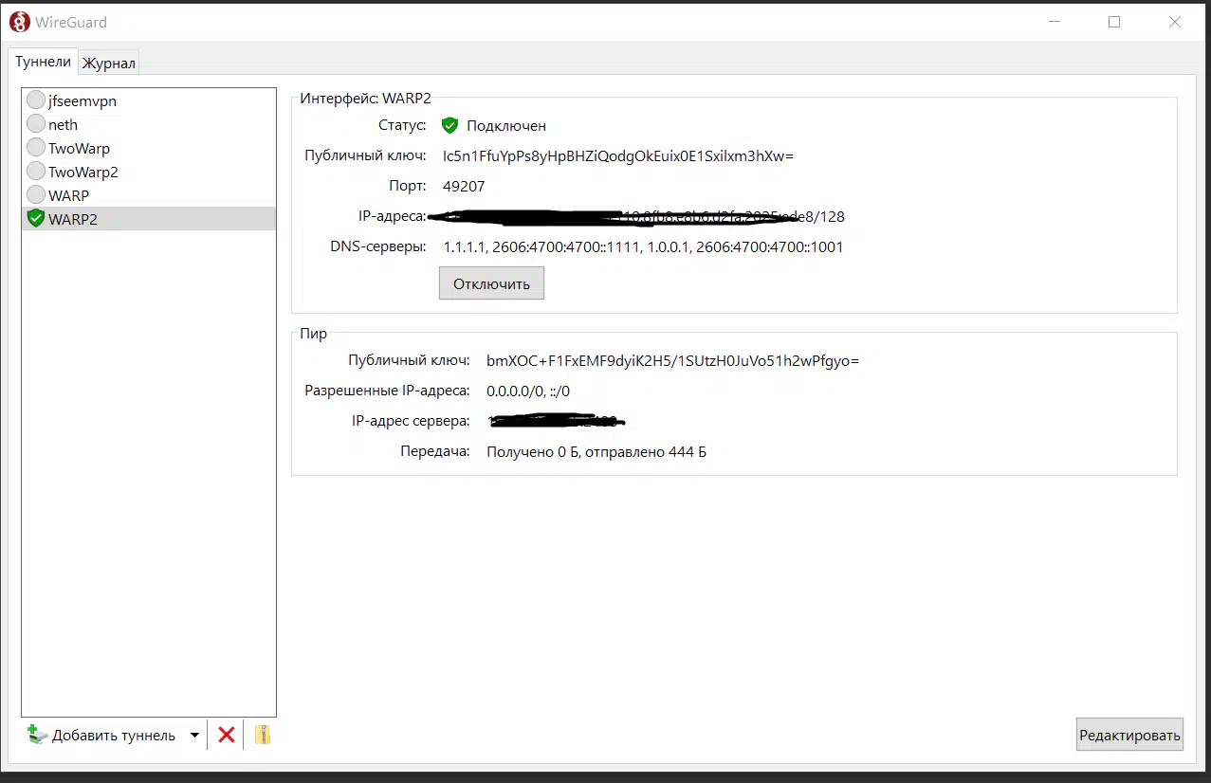Open the Добавить туннель dropdown arrow
This screenshot has width=1211, height=783.
194,735
